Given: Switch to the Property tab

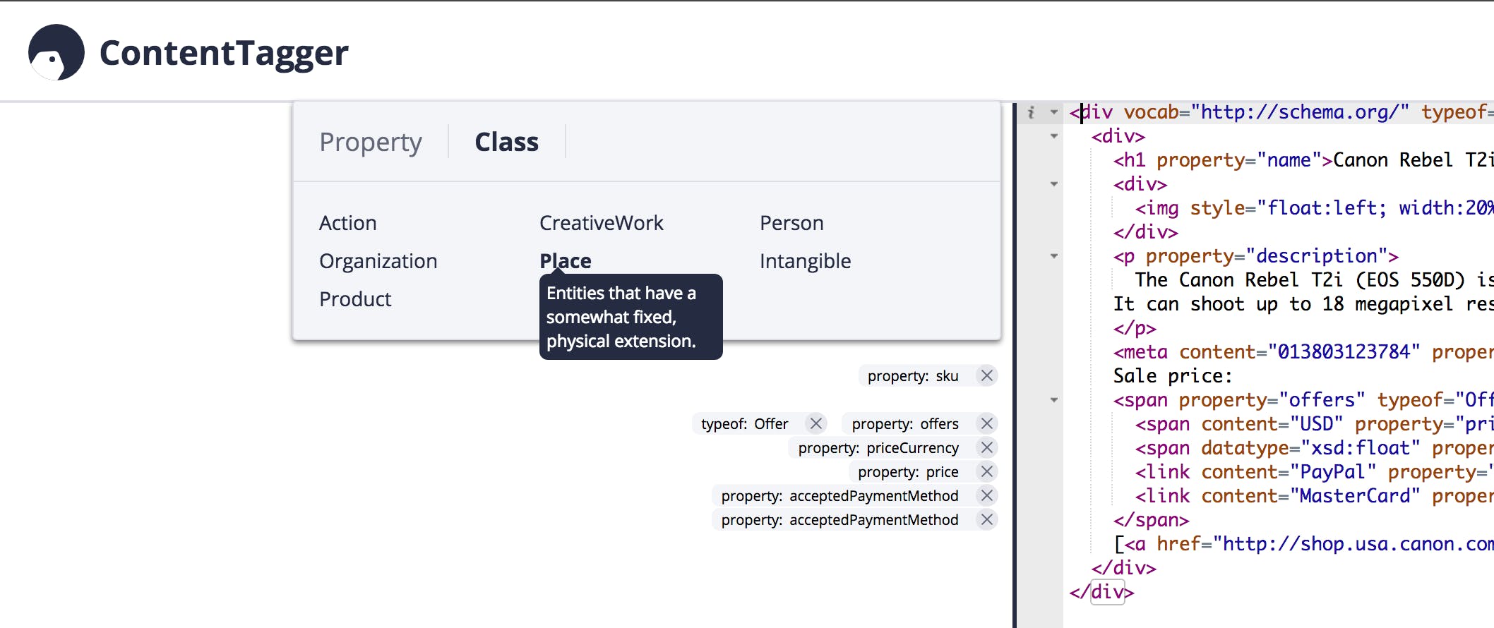Looking at the screenshot, I should coord(371,142).
